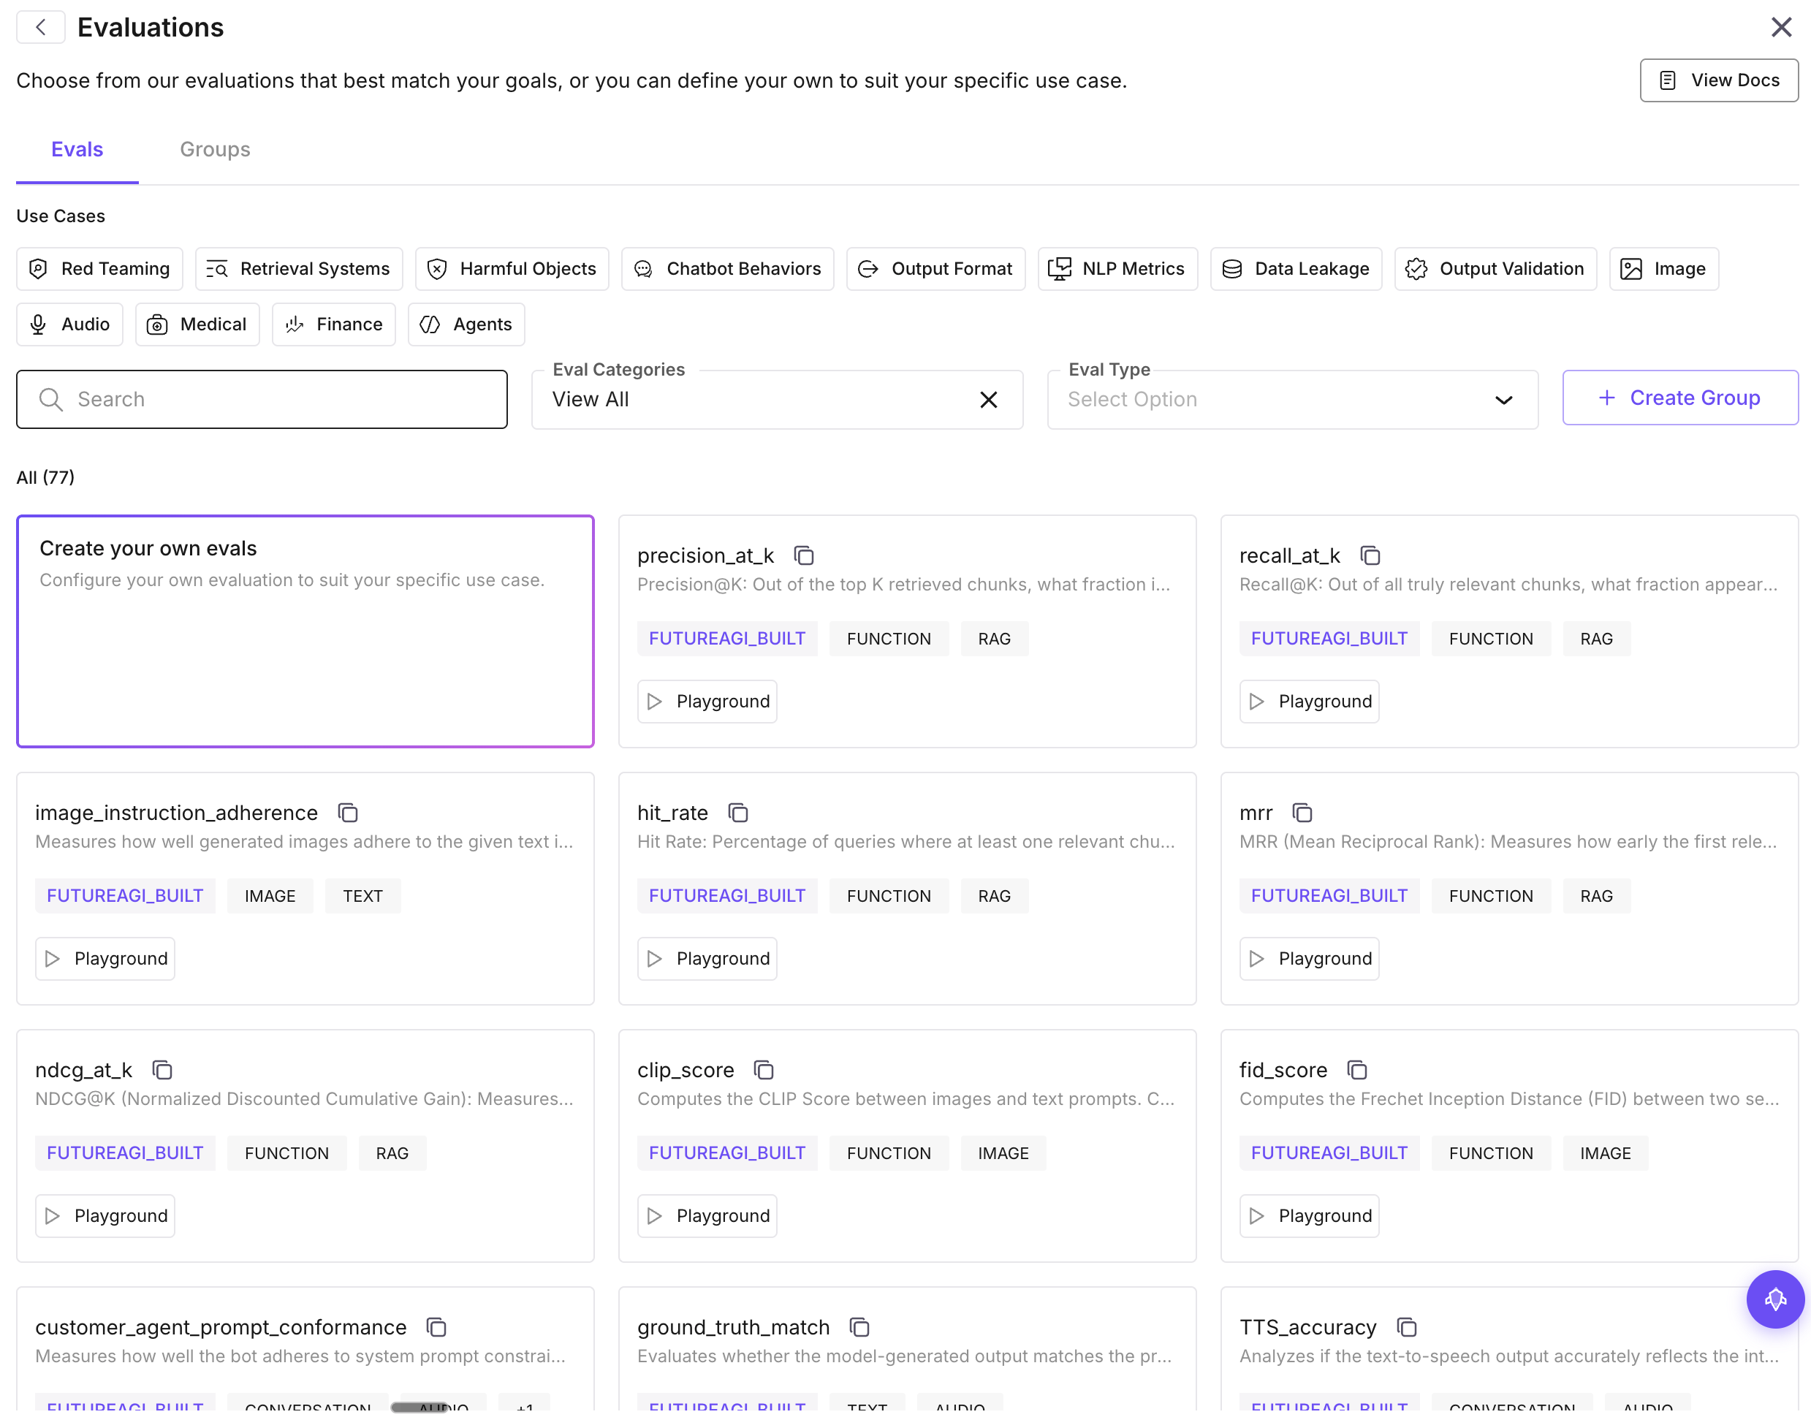Image resolution: width=1811 pixels, height=1428 pixels.
Task: Focus the Search evaluations field
Action: point(262,400)
